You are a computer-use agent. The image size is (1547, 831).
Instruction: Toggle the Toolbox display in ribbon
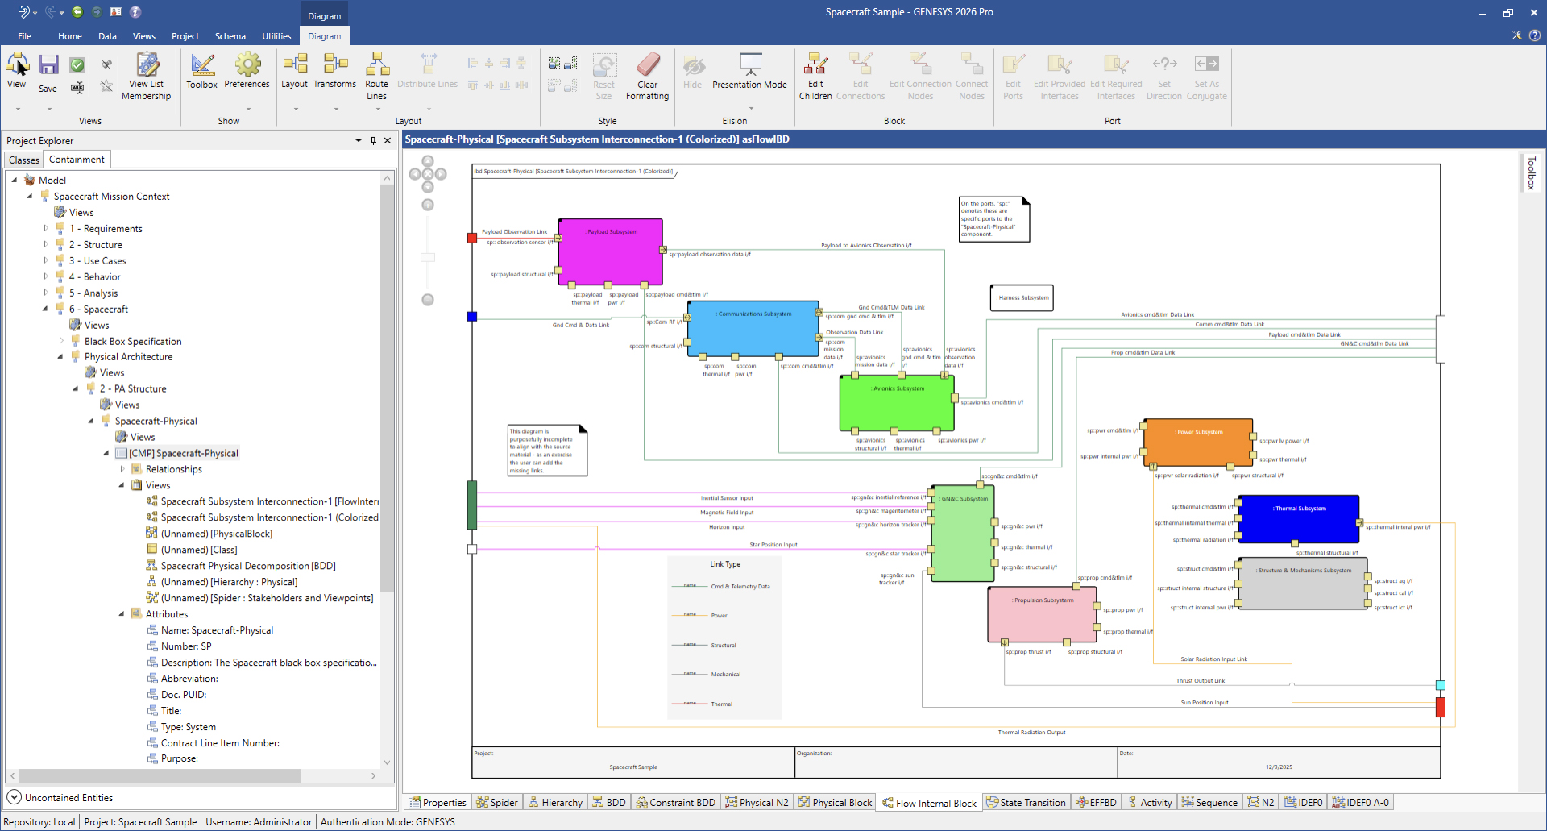[x=201, y=65]
